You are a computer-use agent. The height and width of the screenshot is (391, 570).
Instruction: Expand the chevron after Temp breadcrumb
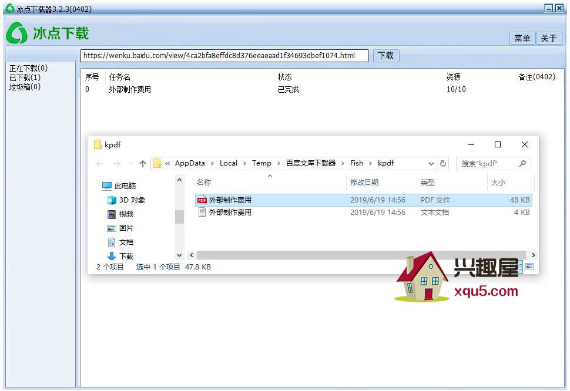(279, 163)
